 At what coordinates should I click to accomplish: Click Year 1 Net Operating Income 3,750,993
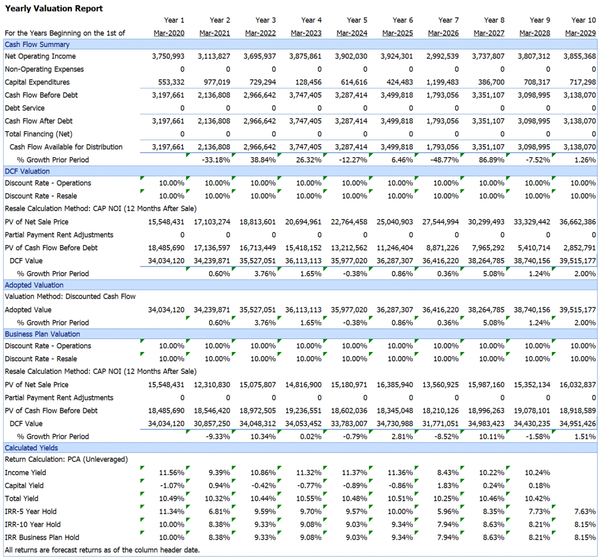pos(168,56)
